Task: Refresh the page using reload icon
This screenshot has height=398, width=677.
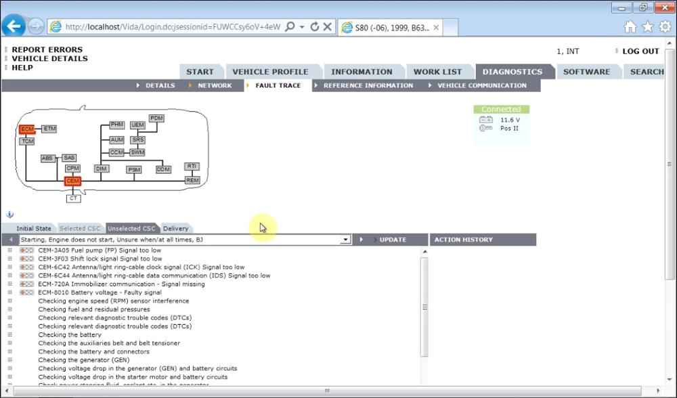Action: point(315,27)
